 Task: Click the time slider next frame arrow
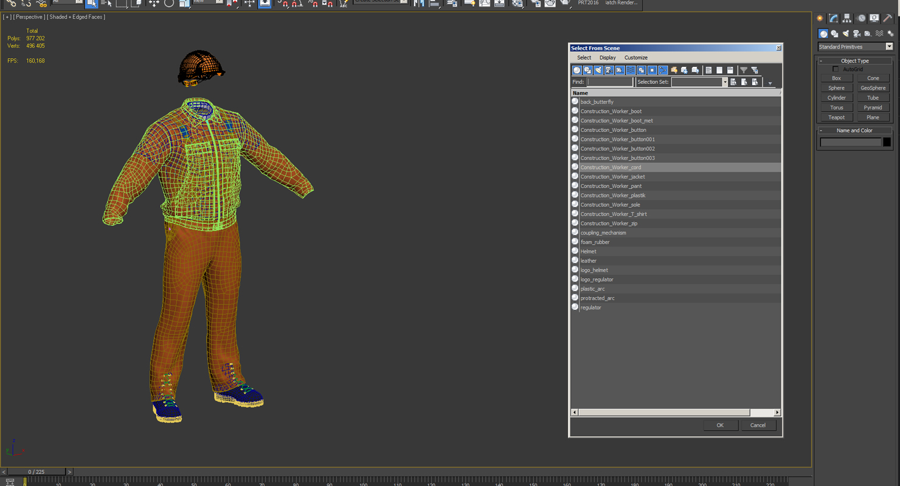coord(69,471)
